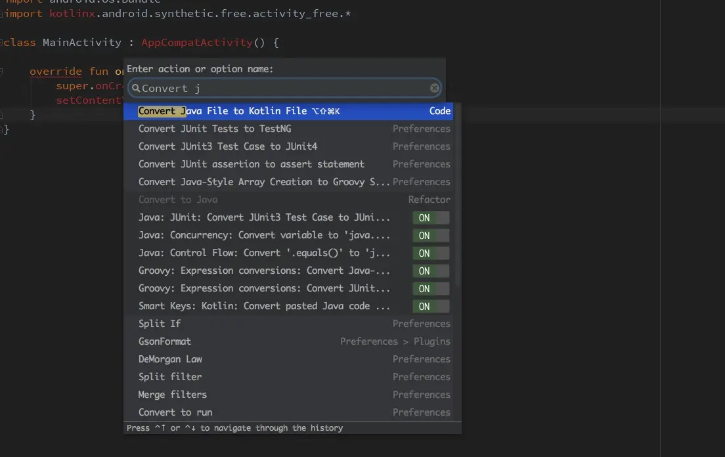Choose the Split If preferences entry
Viewport: 725px width, 457px height.
tap(160, 324)
